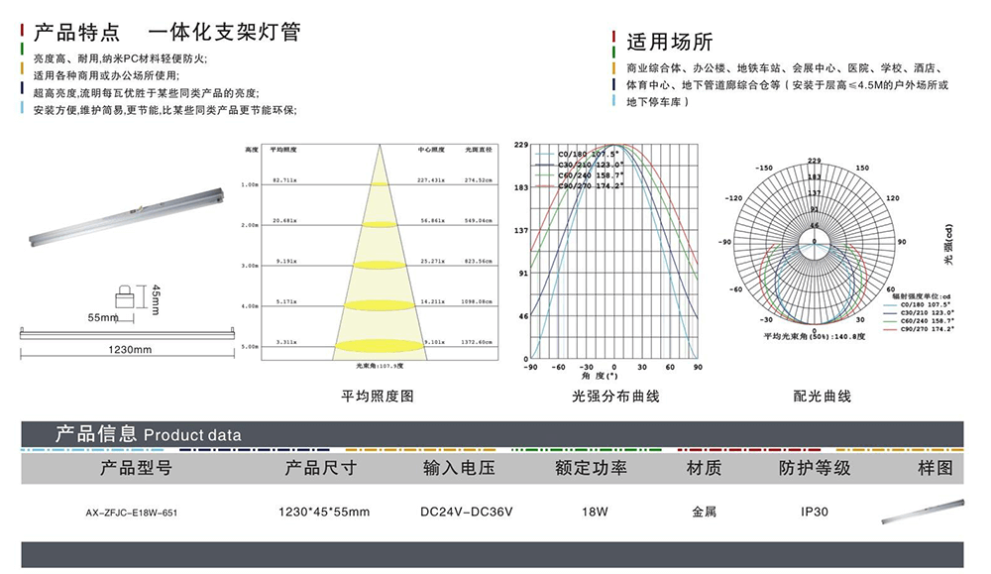The image size is (991, 574).
Task: Select the 产品信息 Product data header bar
Action: pos(492,434)
